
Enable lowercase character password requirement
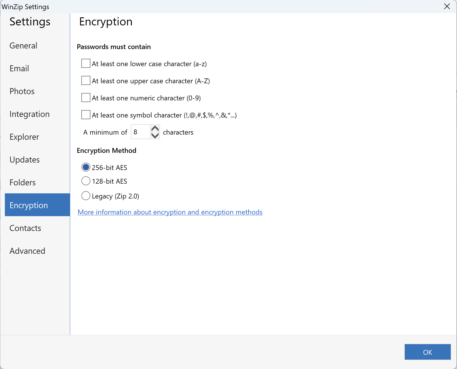coord(86,63)
